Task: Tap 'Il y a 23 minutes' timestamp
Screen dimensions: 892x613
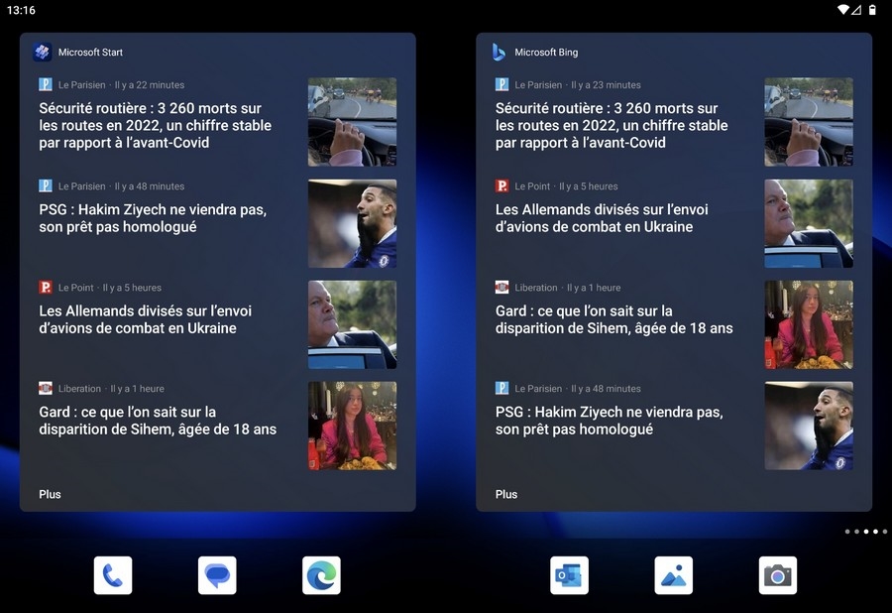Action: coord(606,84)
